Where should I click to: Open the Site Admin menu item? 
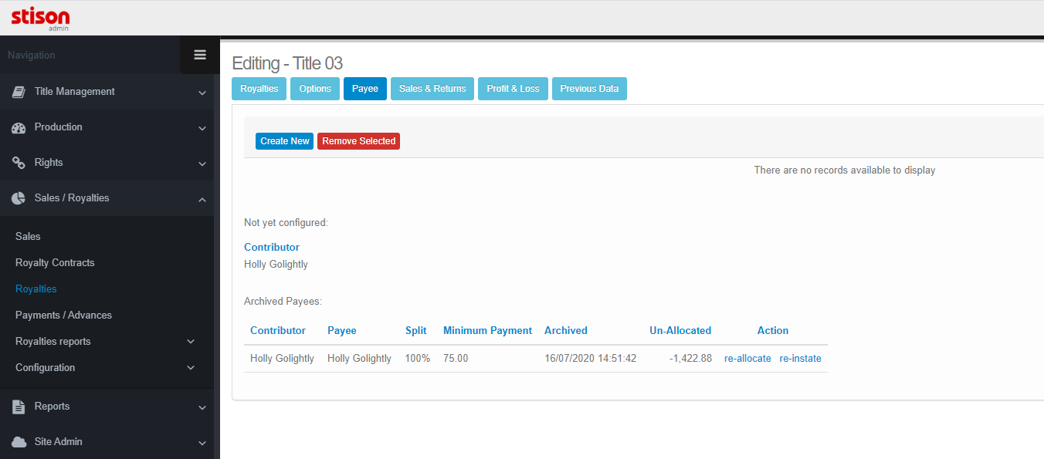(x=108, y=442)
